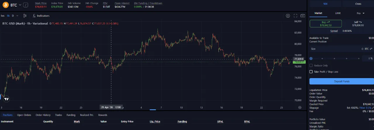The width and height of the screenshot is (374, 130).
Task: Click the Bitcoin logo icon
Action: [5, 5]
